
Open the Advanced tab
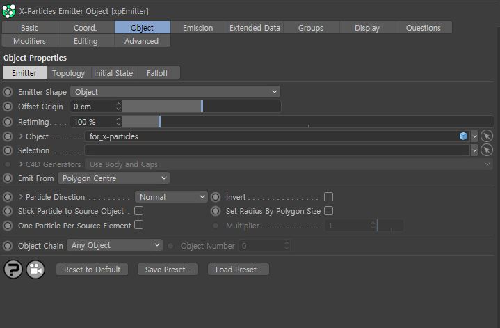coord(142,41)
